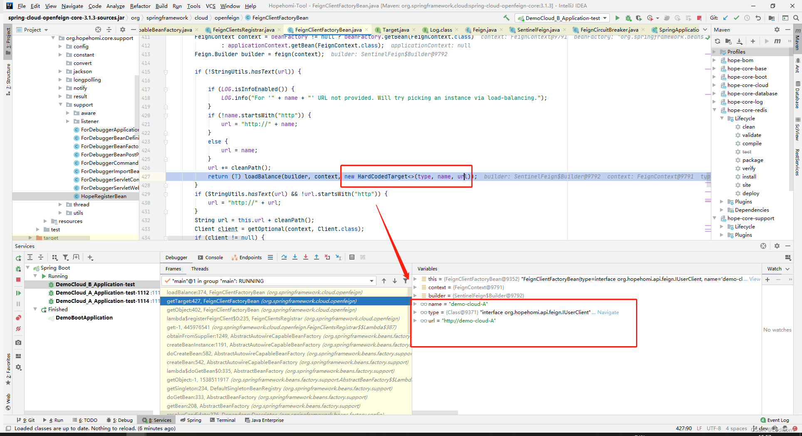
Task: Click frames filter funnel icon
Action: pos(406,281)
